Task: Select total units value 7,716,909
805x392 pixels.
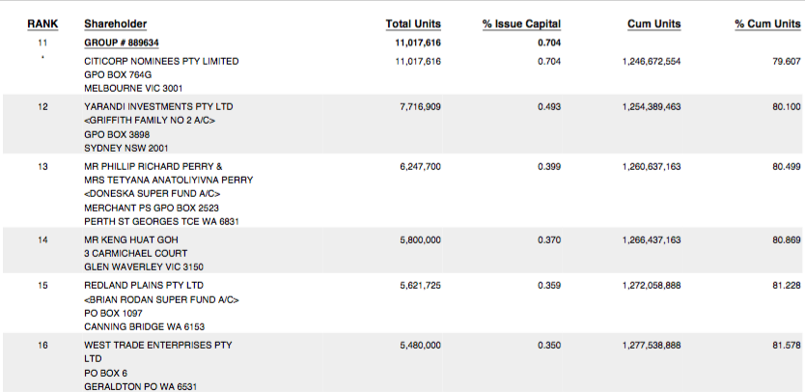Action: [x=420, y=106]
